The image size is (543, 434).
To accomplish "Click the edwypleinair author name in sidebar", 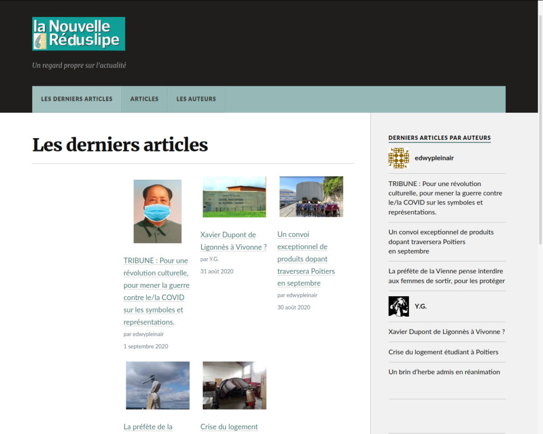I will 434,158.
